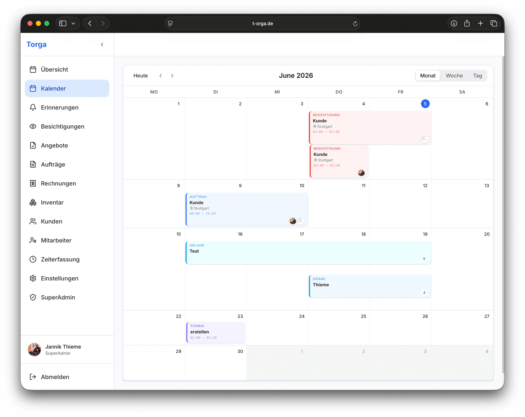Viewport: 525px width, 417px height.
Task: Click the DO weekday column header
Action: coord(339,92)
